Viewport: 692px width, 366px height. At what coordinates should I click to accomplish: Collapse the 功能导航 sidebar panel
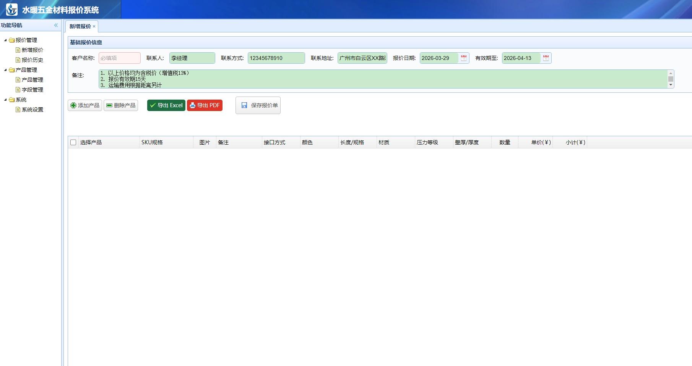(x=56, y=25)
